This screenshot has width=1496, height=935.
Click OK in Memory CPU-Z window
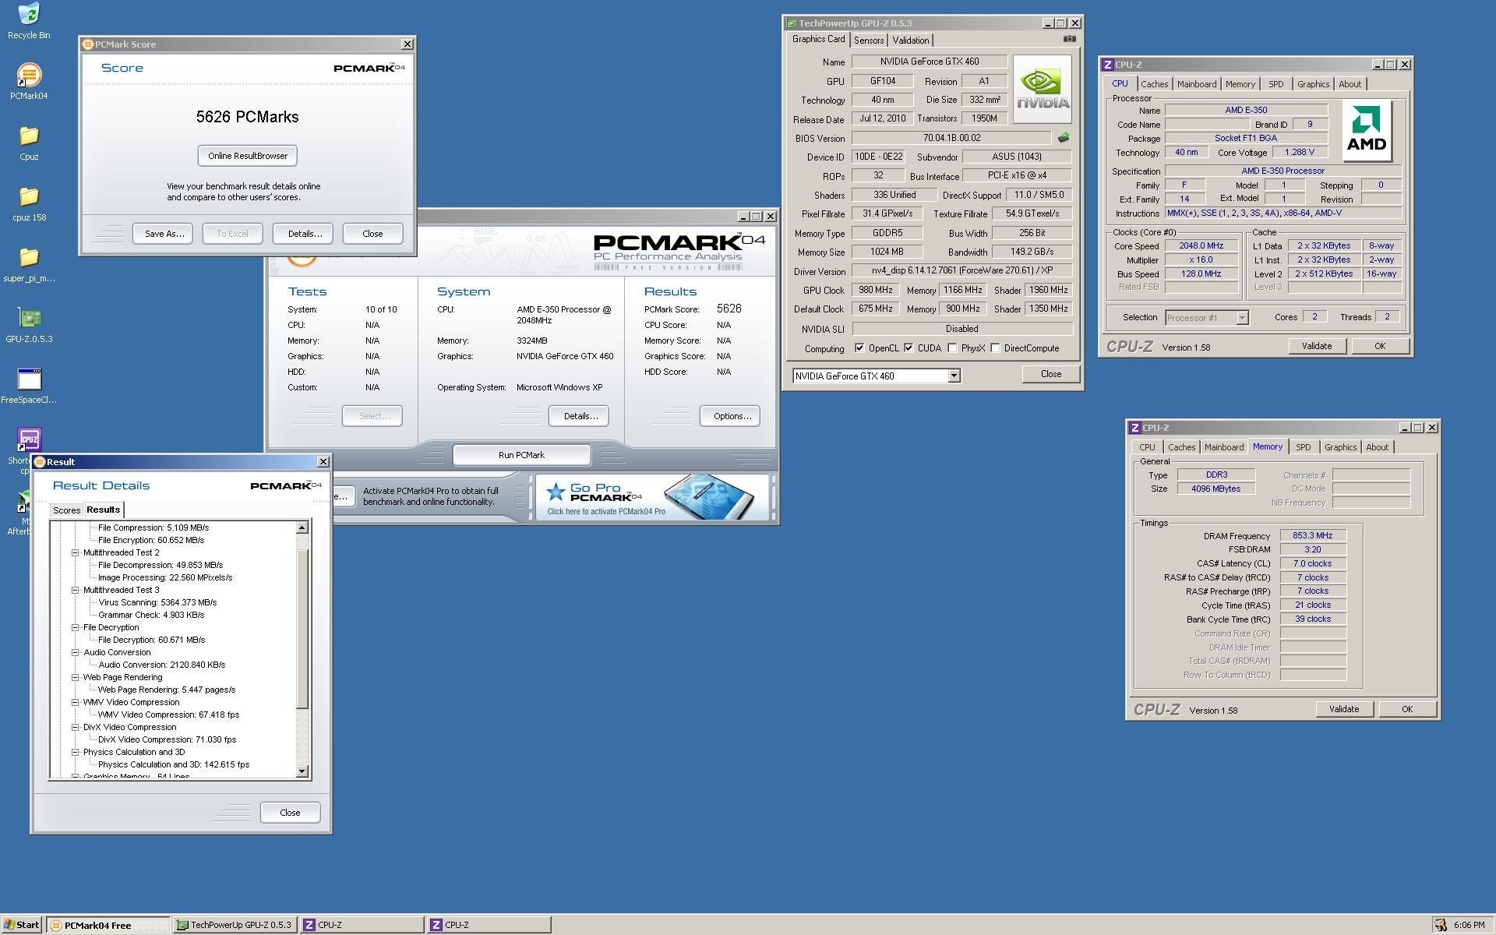click(x=1406, y=709)
